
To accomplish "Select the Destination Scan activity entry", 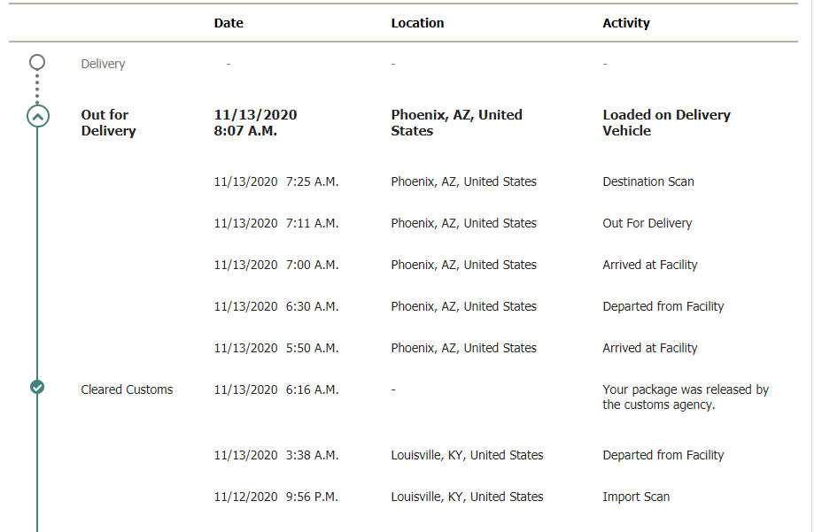I will (x=648, y=181).
